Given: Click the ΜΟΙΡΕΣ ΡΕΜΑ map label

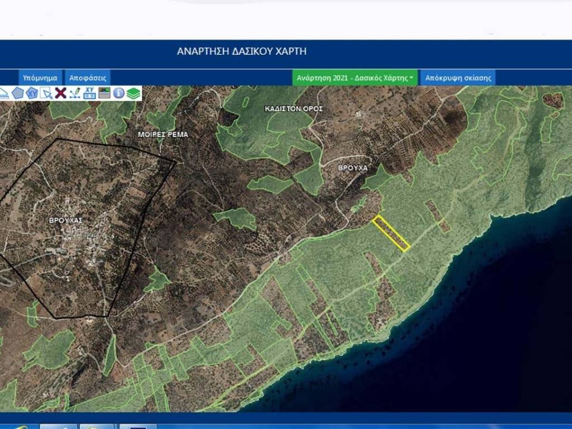Looking at the screenshot, I should [163, 135].
